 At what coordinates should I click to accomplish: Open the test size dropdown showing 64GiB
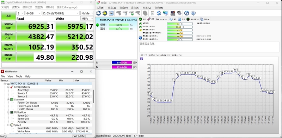coord(33,13)
